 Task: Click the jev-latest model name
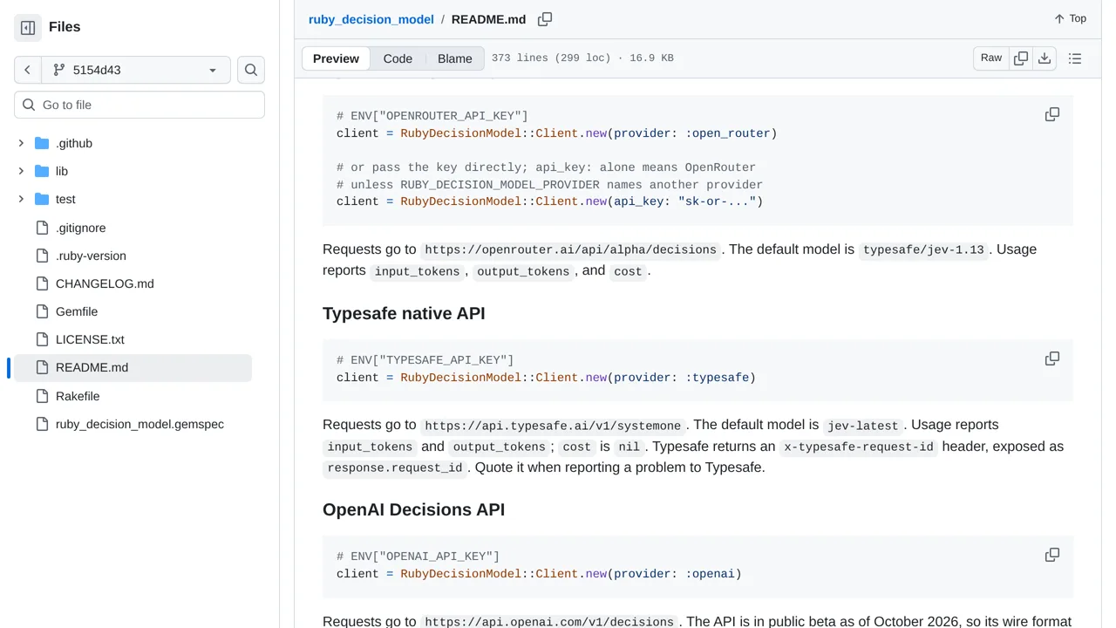(863, 426)
